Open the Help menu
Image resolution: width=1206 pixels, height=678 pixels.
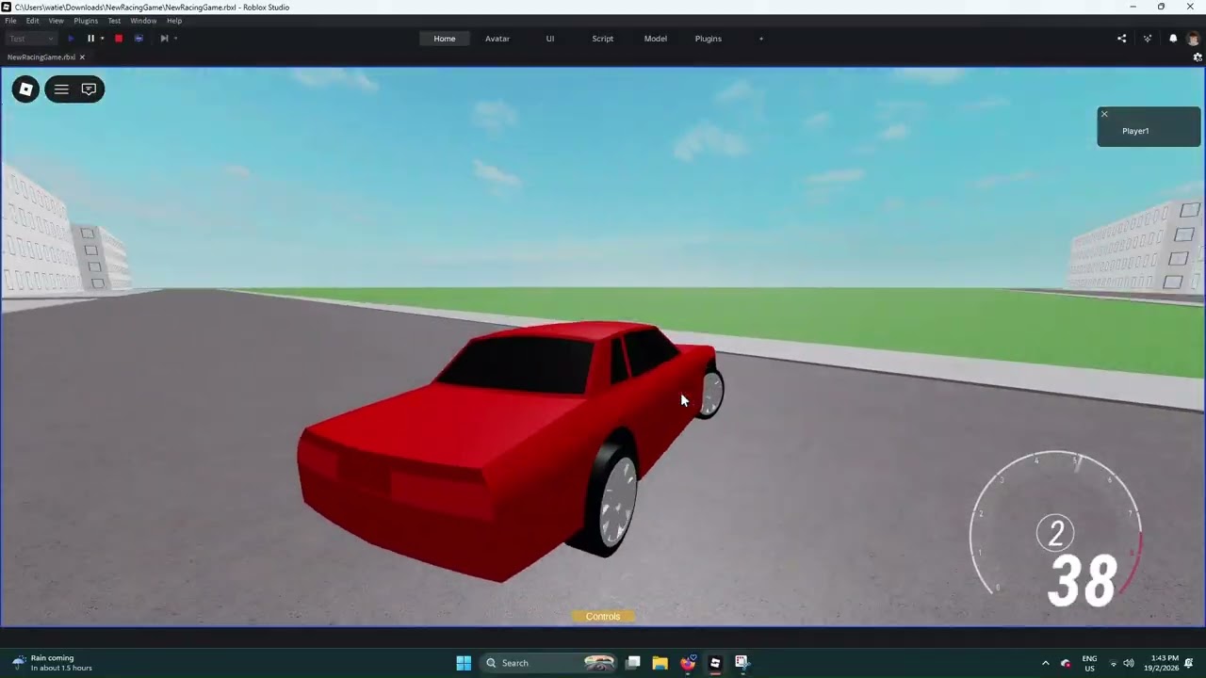[x=174, y=21]
